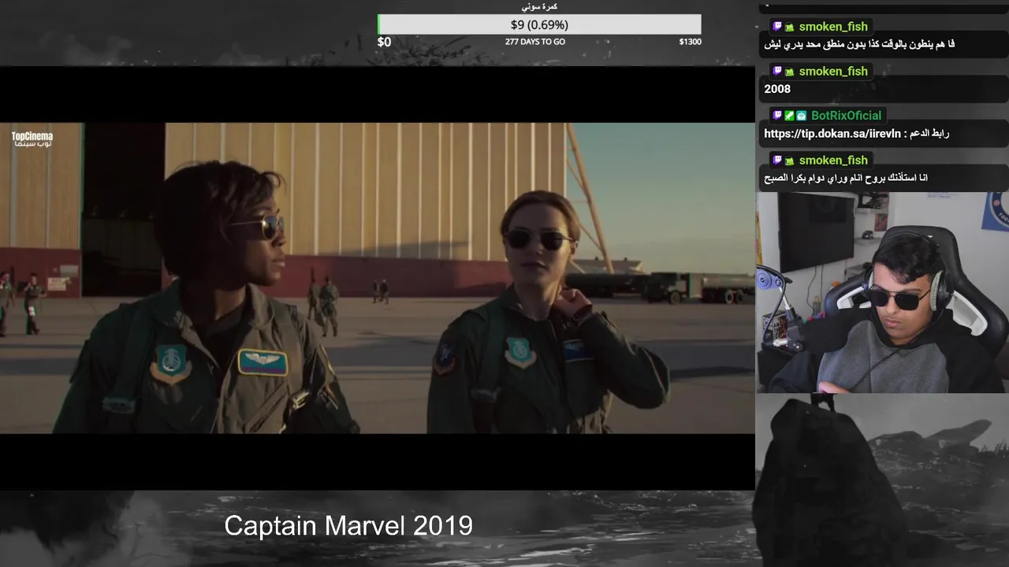Viewport: 1009px width, 567px height.
Task: Click the streamer webcam feed
Action: point(882,293)
